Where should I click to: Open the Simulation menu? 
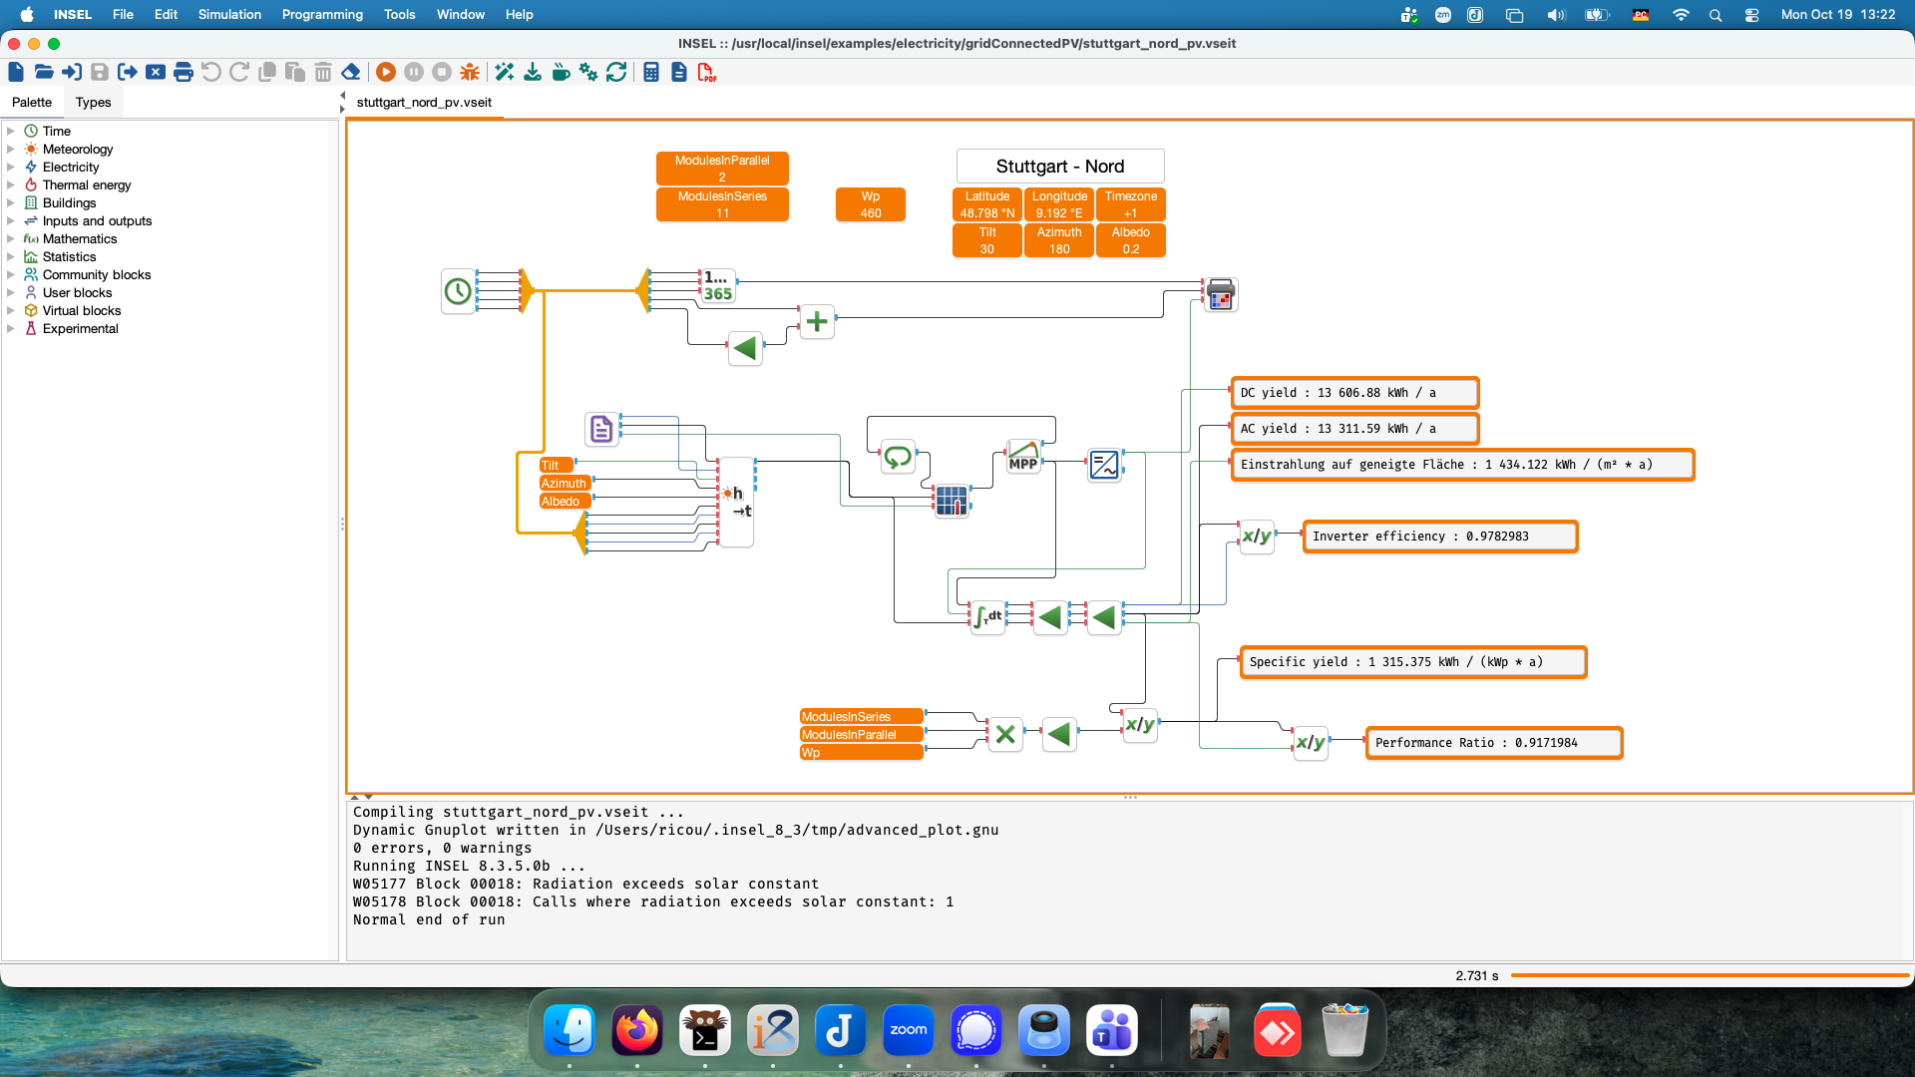(x=229, y=14)
